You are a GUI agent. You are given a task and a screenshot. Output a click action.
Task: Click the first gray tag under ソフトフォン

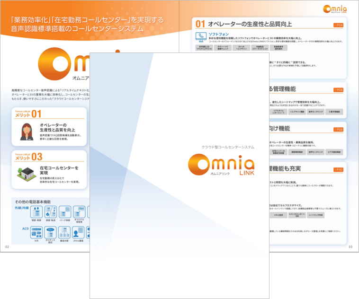(204, 48)
